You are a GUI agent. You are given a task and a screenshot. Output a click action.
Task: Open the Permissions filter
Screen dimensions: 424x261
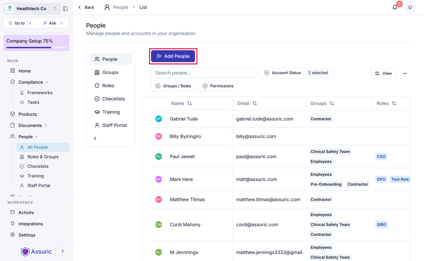(x=218, y=86)
